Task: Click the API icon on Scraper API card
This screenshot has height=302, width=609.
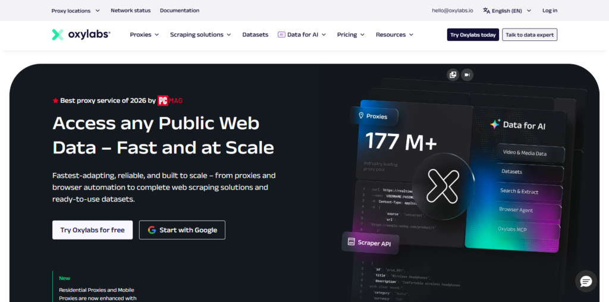Action: 351,241
